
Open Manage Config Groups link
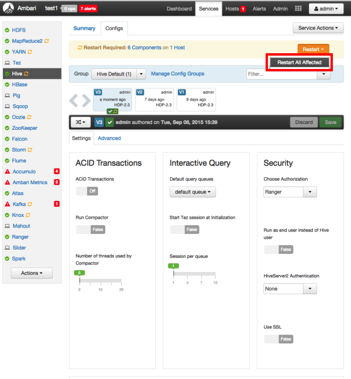tap(177, 74)
